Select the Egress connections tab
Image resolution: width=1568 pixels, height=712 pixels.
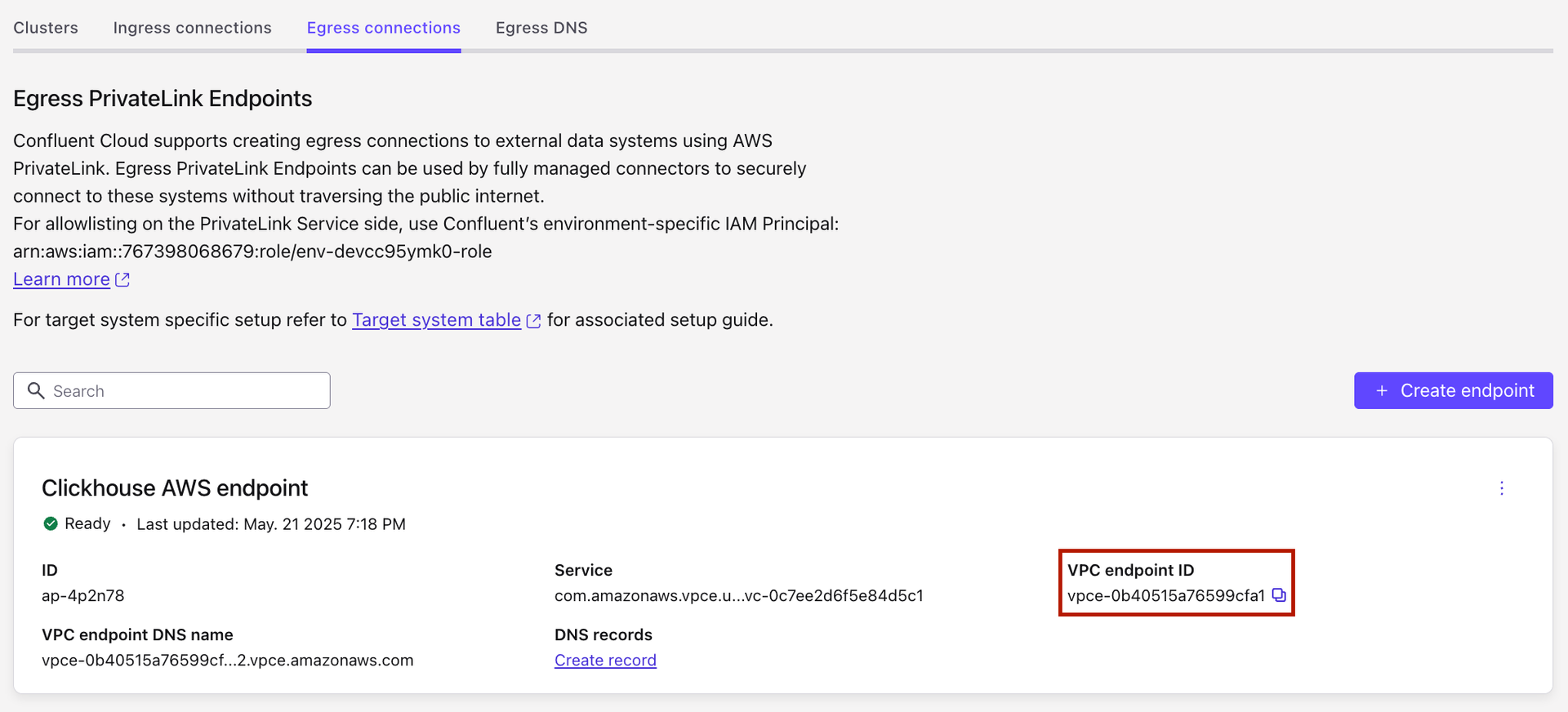[x=383, y=28]
